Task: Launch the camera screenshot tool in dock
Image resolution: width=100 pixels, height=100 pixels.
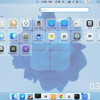Action: pos(46,96)
